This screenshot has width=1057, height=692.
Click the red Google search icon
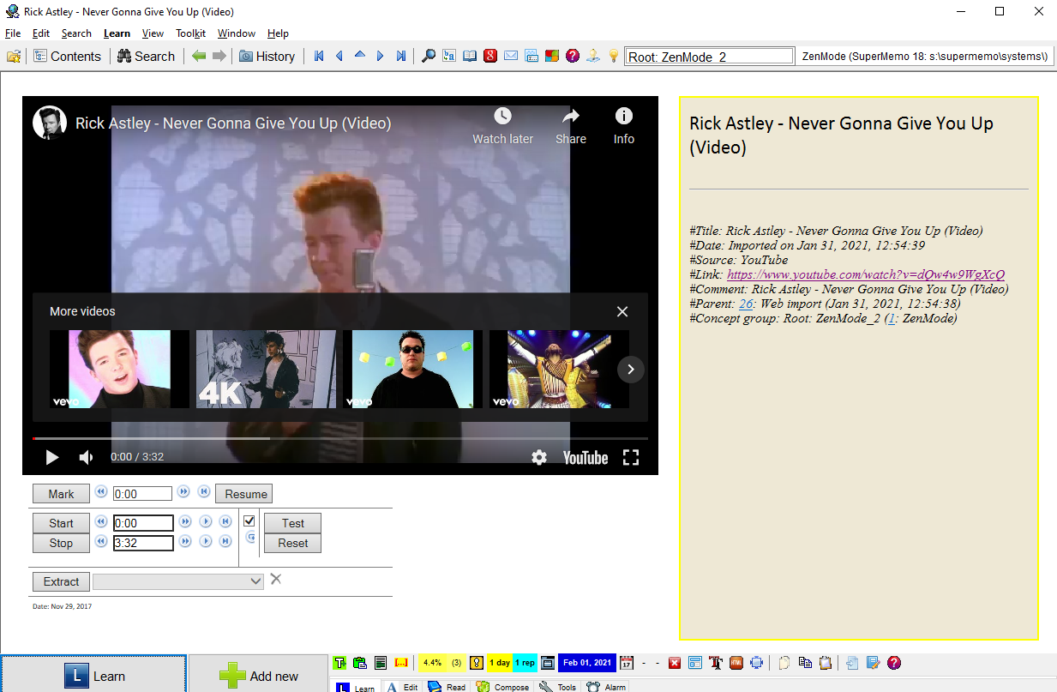[490, 56]
